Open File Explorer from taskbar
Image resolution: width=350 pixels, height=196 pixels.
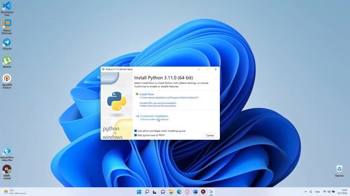coord(171,192)
